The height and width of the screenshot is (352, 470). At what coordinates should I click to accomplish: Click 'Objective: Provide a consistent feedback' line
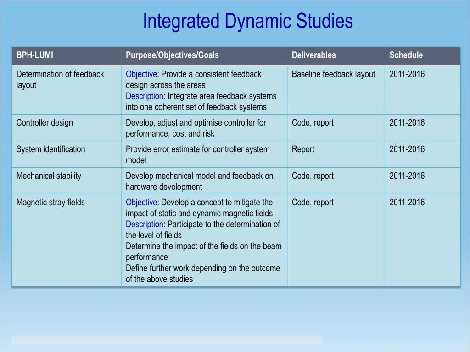point(193,74)
